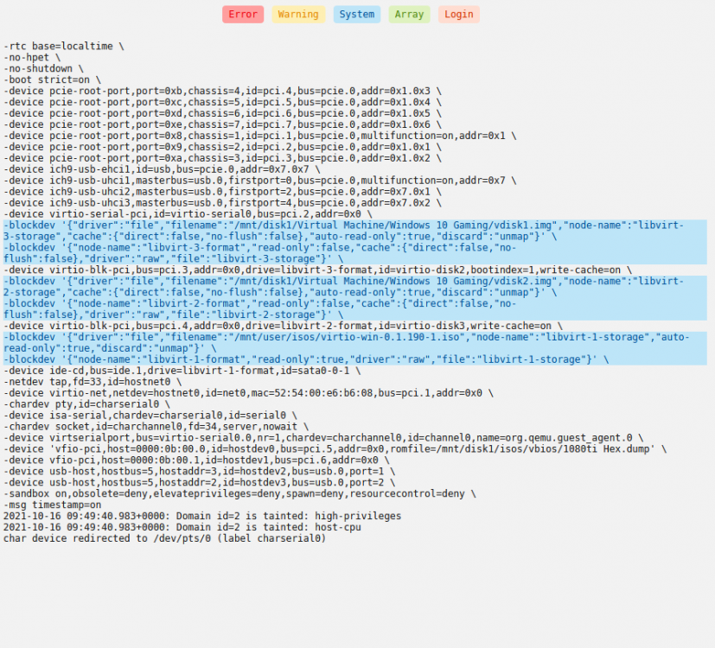Click the ich9-usb-uhci2 device line
The height and width of the screenshot is (648, 715).
222,192
